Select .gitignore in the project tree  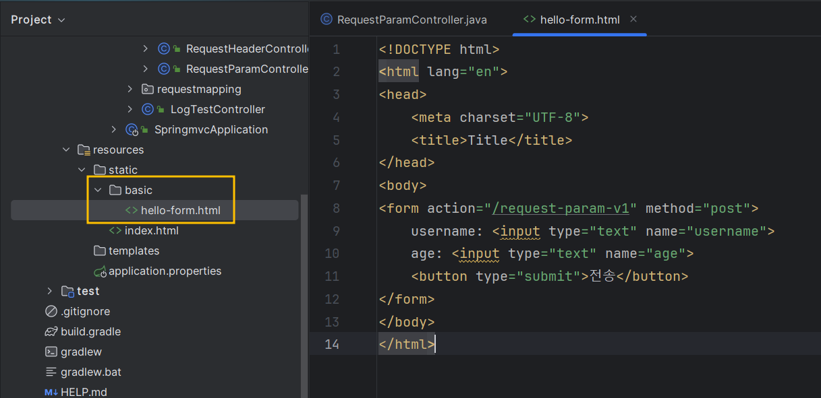(x=85, y=311)
